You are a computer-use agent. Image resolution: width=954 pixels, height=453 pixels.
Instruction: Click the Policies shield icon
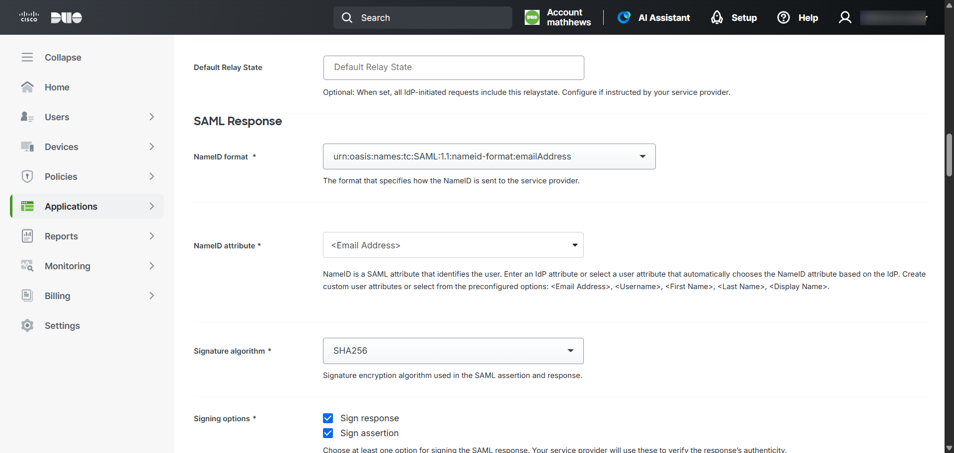tap(27, 176)
